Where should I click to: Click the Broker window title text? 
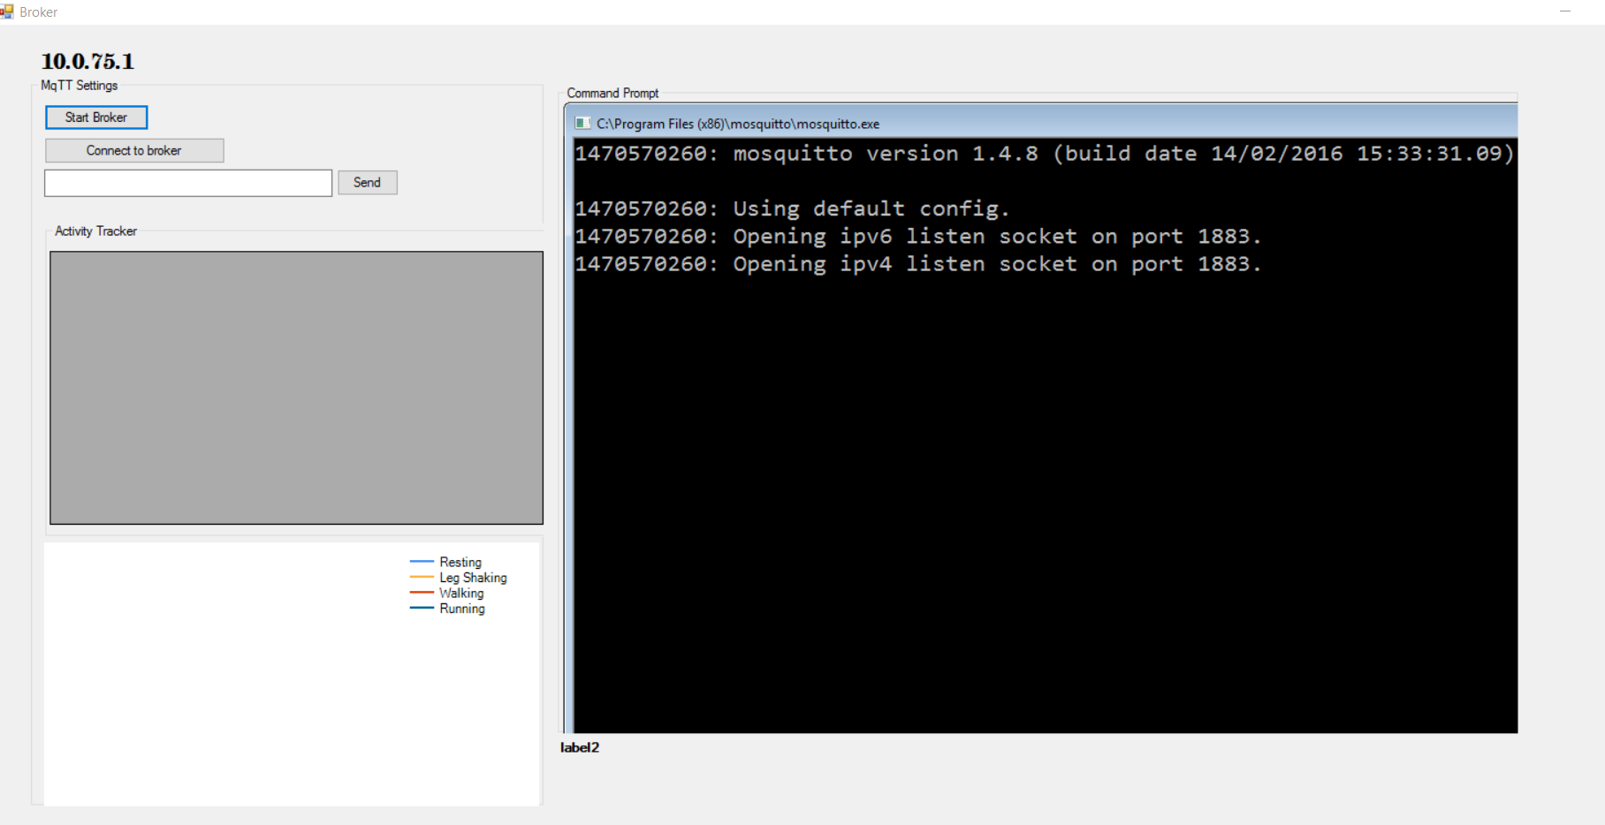coord(39,12)
